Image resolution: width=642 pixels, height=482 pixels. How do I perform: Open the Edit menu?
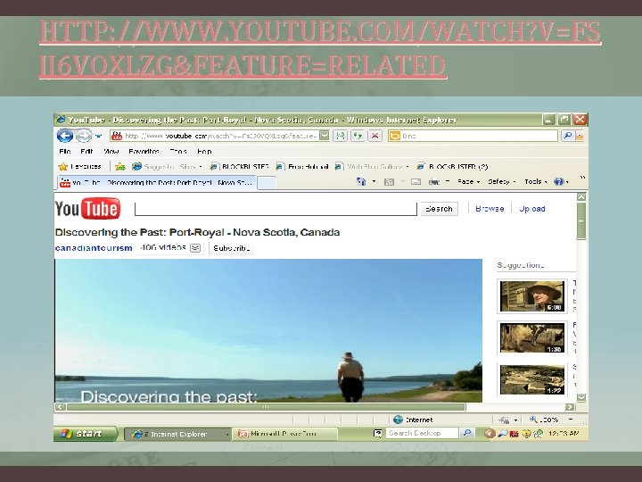click(86, 151)
